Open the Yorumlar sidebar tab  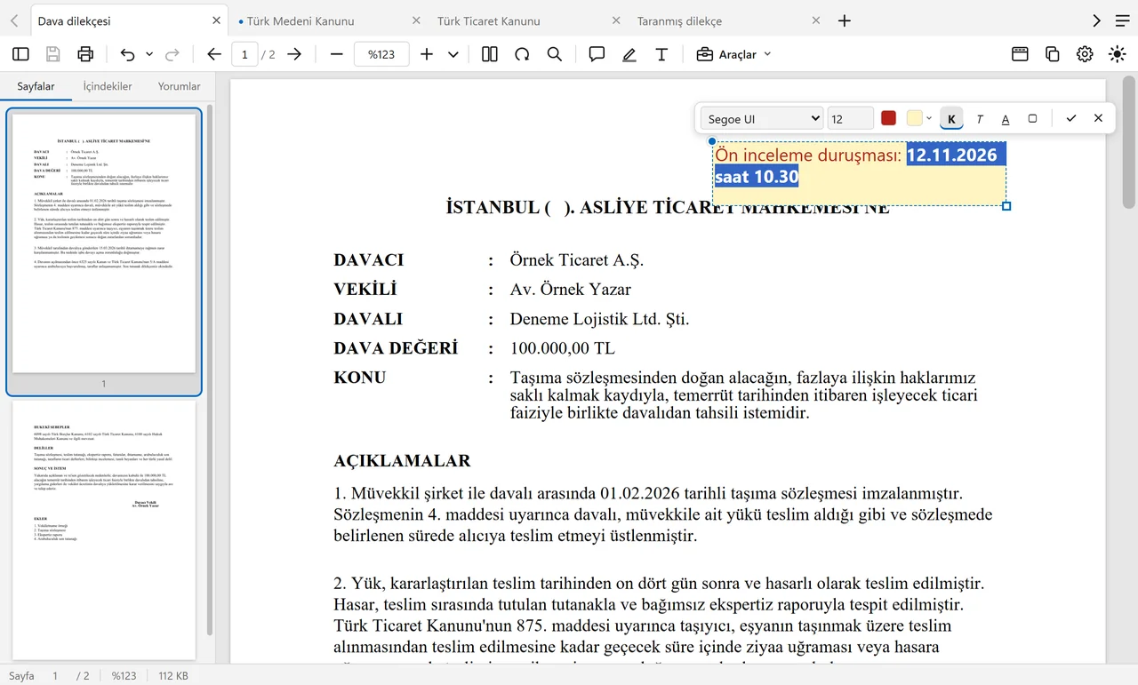[x=180, y=86]
